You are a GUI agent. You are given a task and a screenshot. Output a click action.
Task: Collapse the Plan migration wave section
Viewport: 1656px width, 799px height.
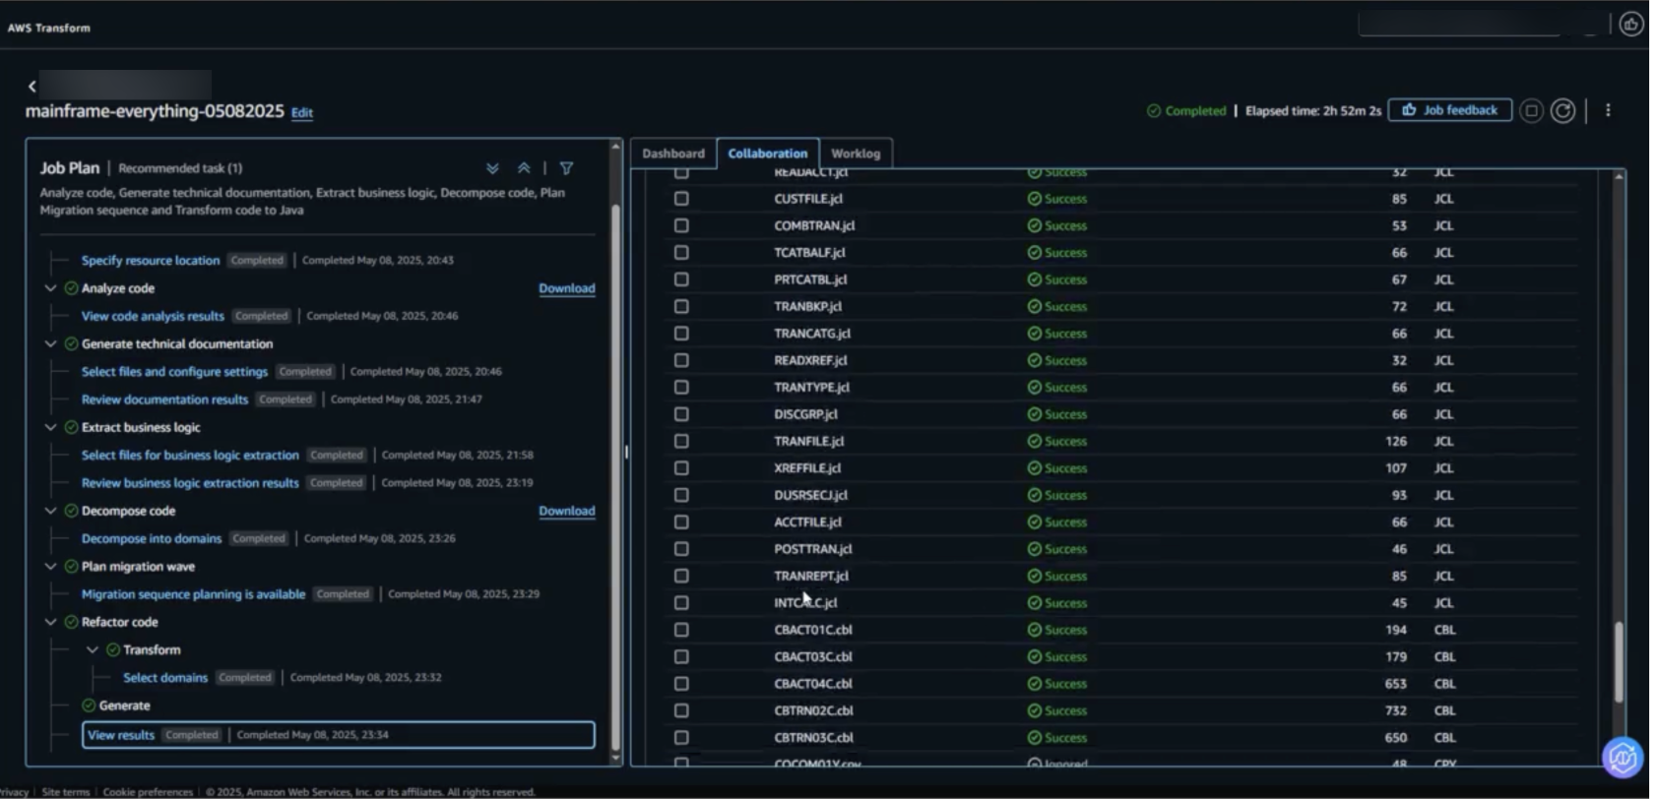point(50,566)
